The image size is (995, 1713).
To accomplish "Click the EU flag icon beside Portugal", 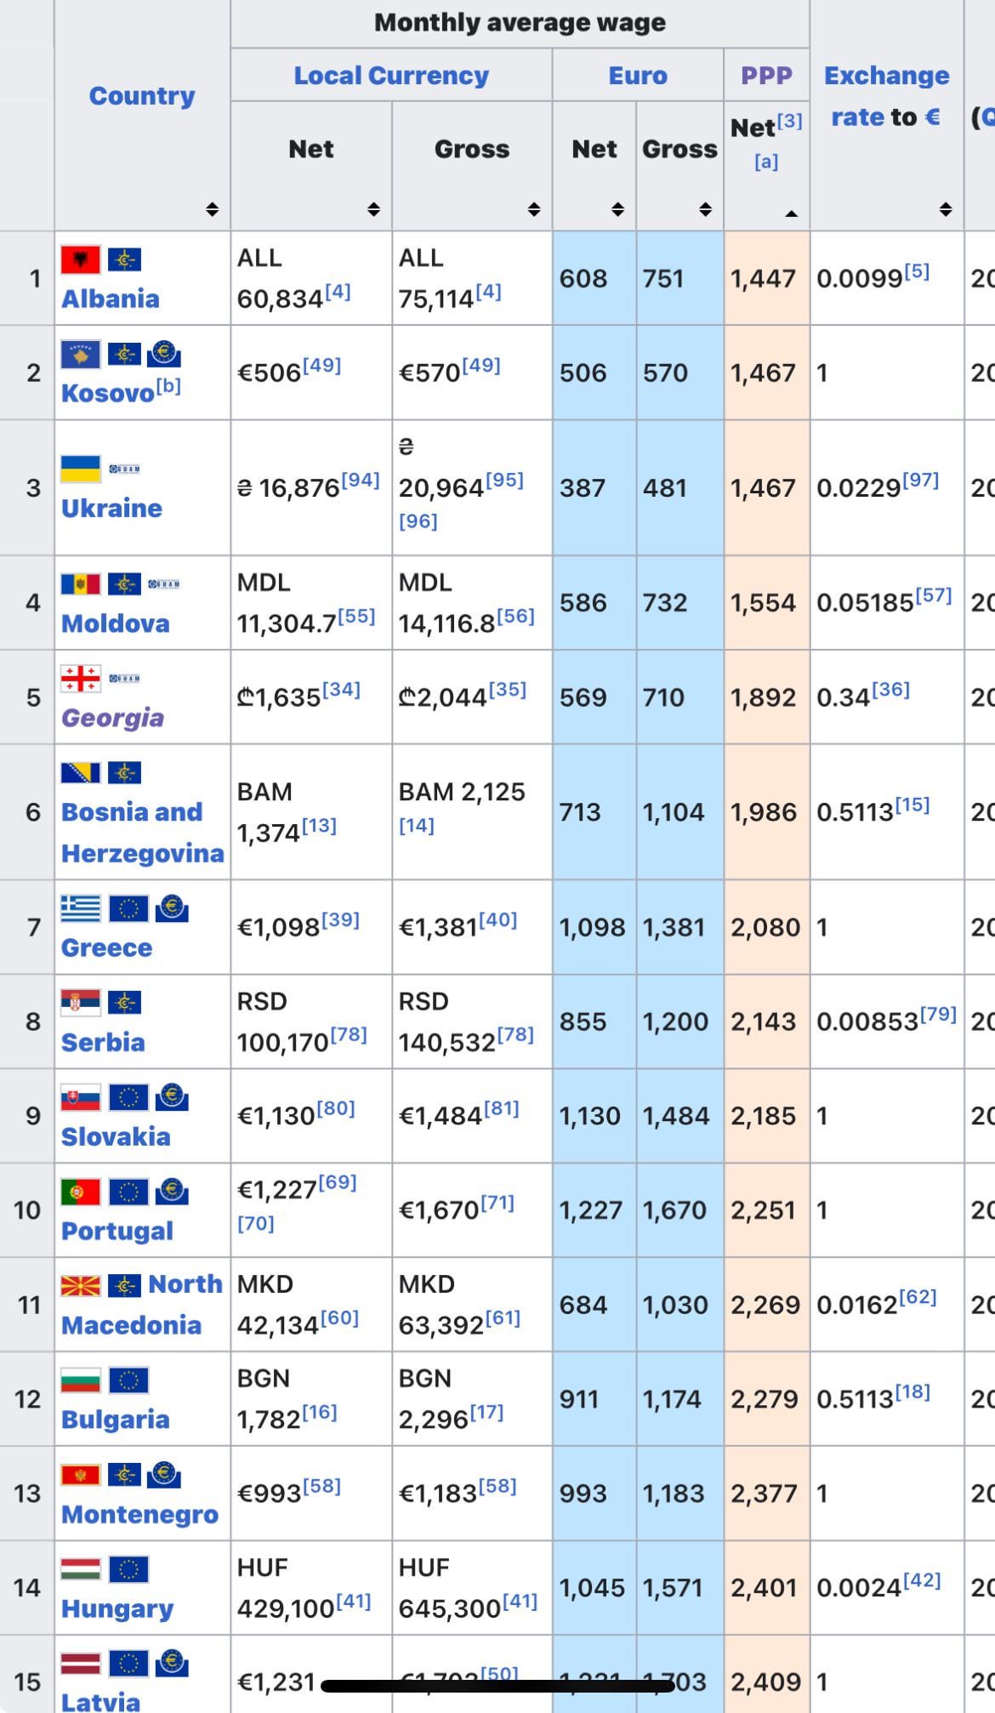I will tap(128, 1192).
